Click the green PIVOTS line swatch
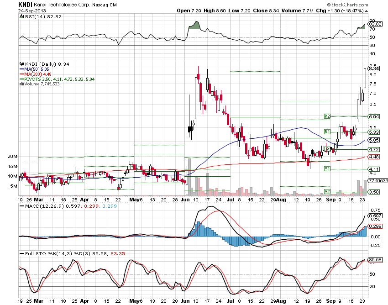This screenshot has height=305, width=388. pyautogui.click(x=22, y=79)
